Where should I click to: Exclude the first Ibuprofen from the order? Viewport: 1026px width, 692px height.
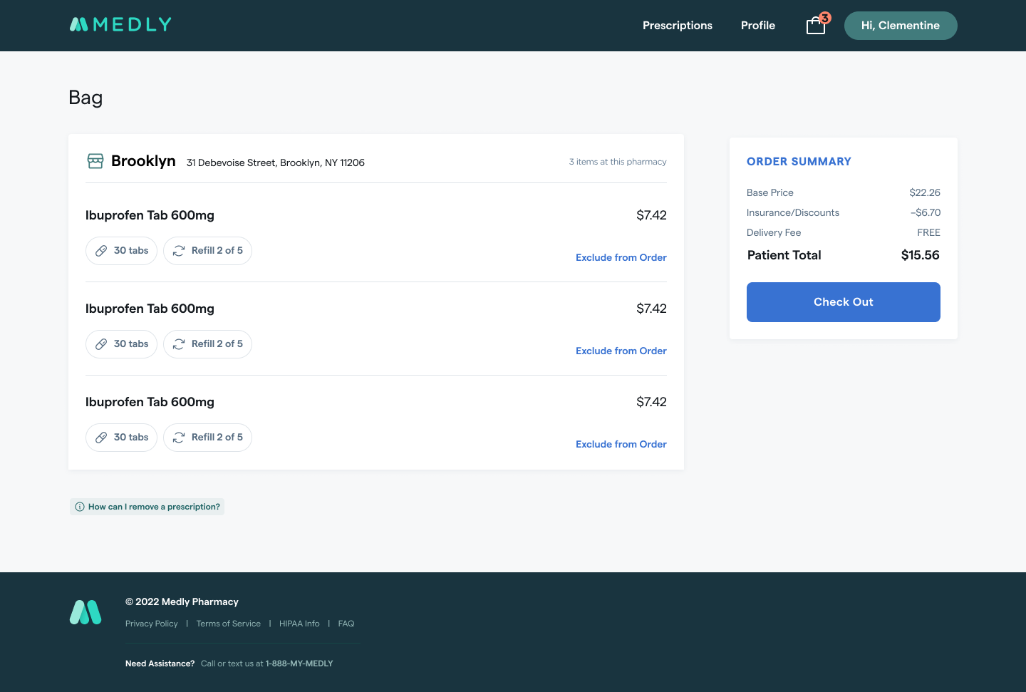click(621, 257)
